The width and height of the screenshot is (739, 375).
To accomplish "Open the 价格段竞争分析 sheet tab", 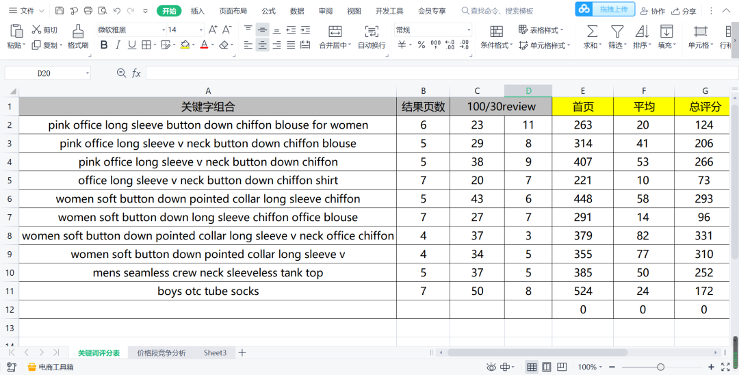I will click(x=161, y=353).
